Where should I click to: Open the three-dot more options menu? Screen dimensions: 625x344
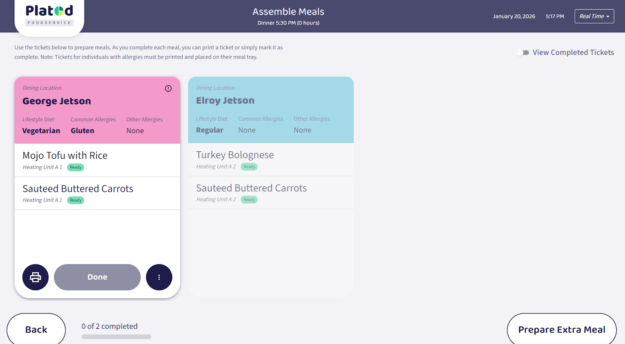click(159, 277)
